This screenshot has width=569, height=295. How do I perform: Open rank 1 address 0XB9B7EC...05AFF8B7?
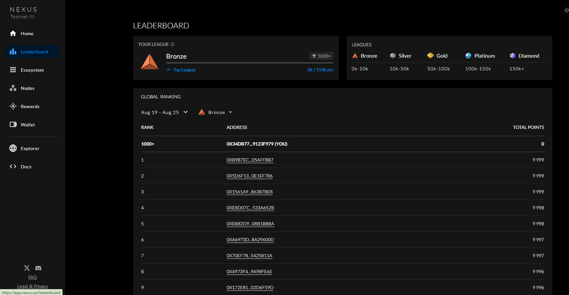click(x=250, y=160)
